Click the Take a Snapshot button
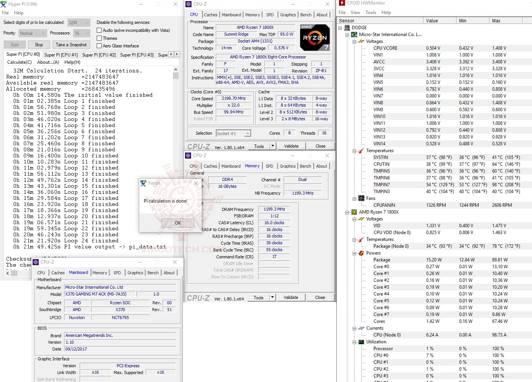 [x=71, y=45]
